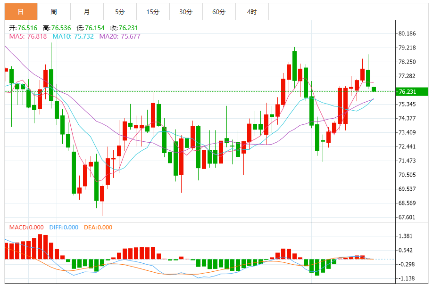
Task: Click the MA5: 76.818 indicator label
Action: [28, 36]
